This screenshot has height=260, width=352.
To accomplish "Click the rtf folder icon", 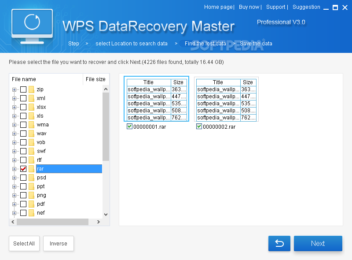I will click(x=31, y=160).
